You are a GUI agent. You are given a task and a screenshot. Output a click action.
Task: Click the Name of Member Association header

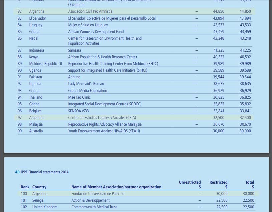(x=116, y=187)
